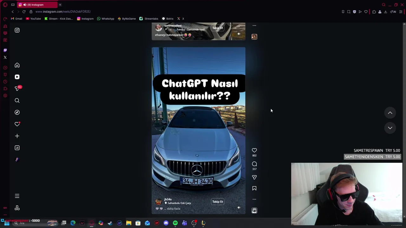Unmute the sonmezailesi reel sound
The height and width of the screenshot is (228, 406).
point(239,34)
